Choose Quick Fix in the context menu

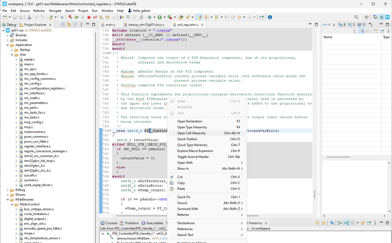(x=184, y=197)
